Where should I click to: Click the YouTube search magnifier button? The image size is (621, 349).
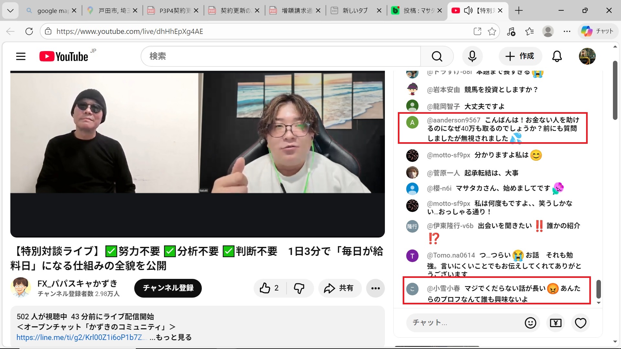point(437,56)
